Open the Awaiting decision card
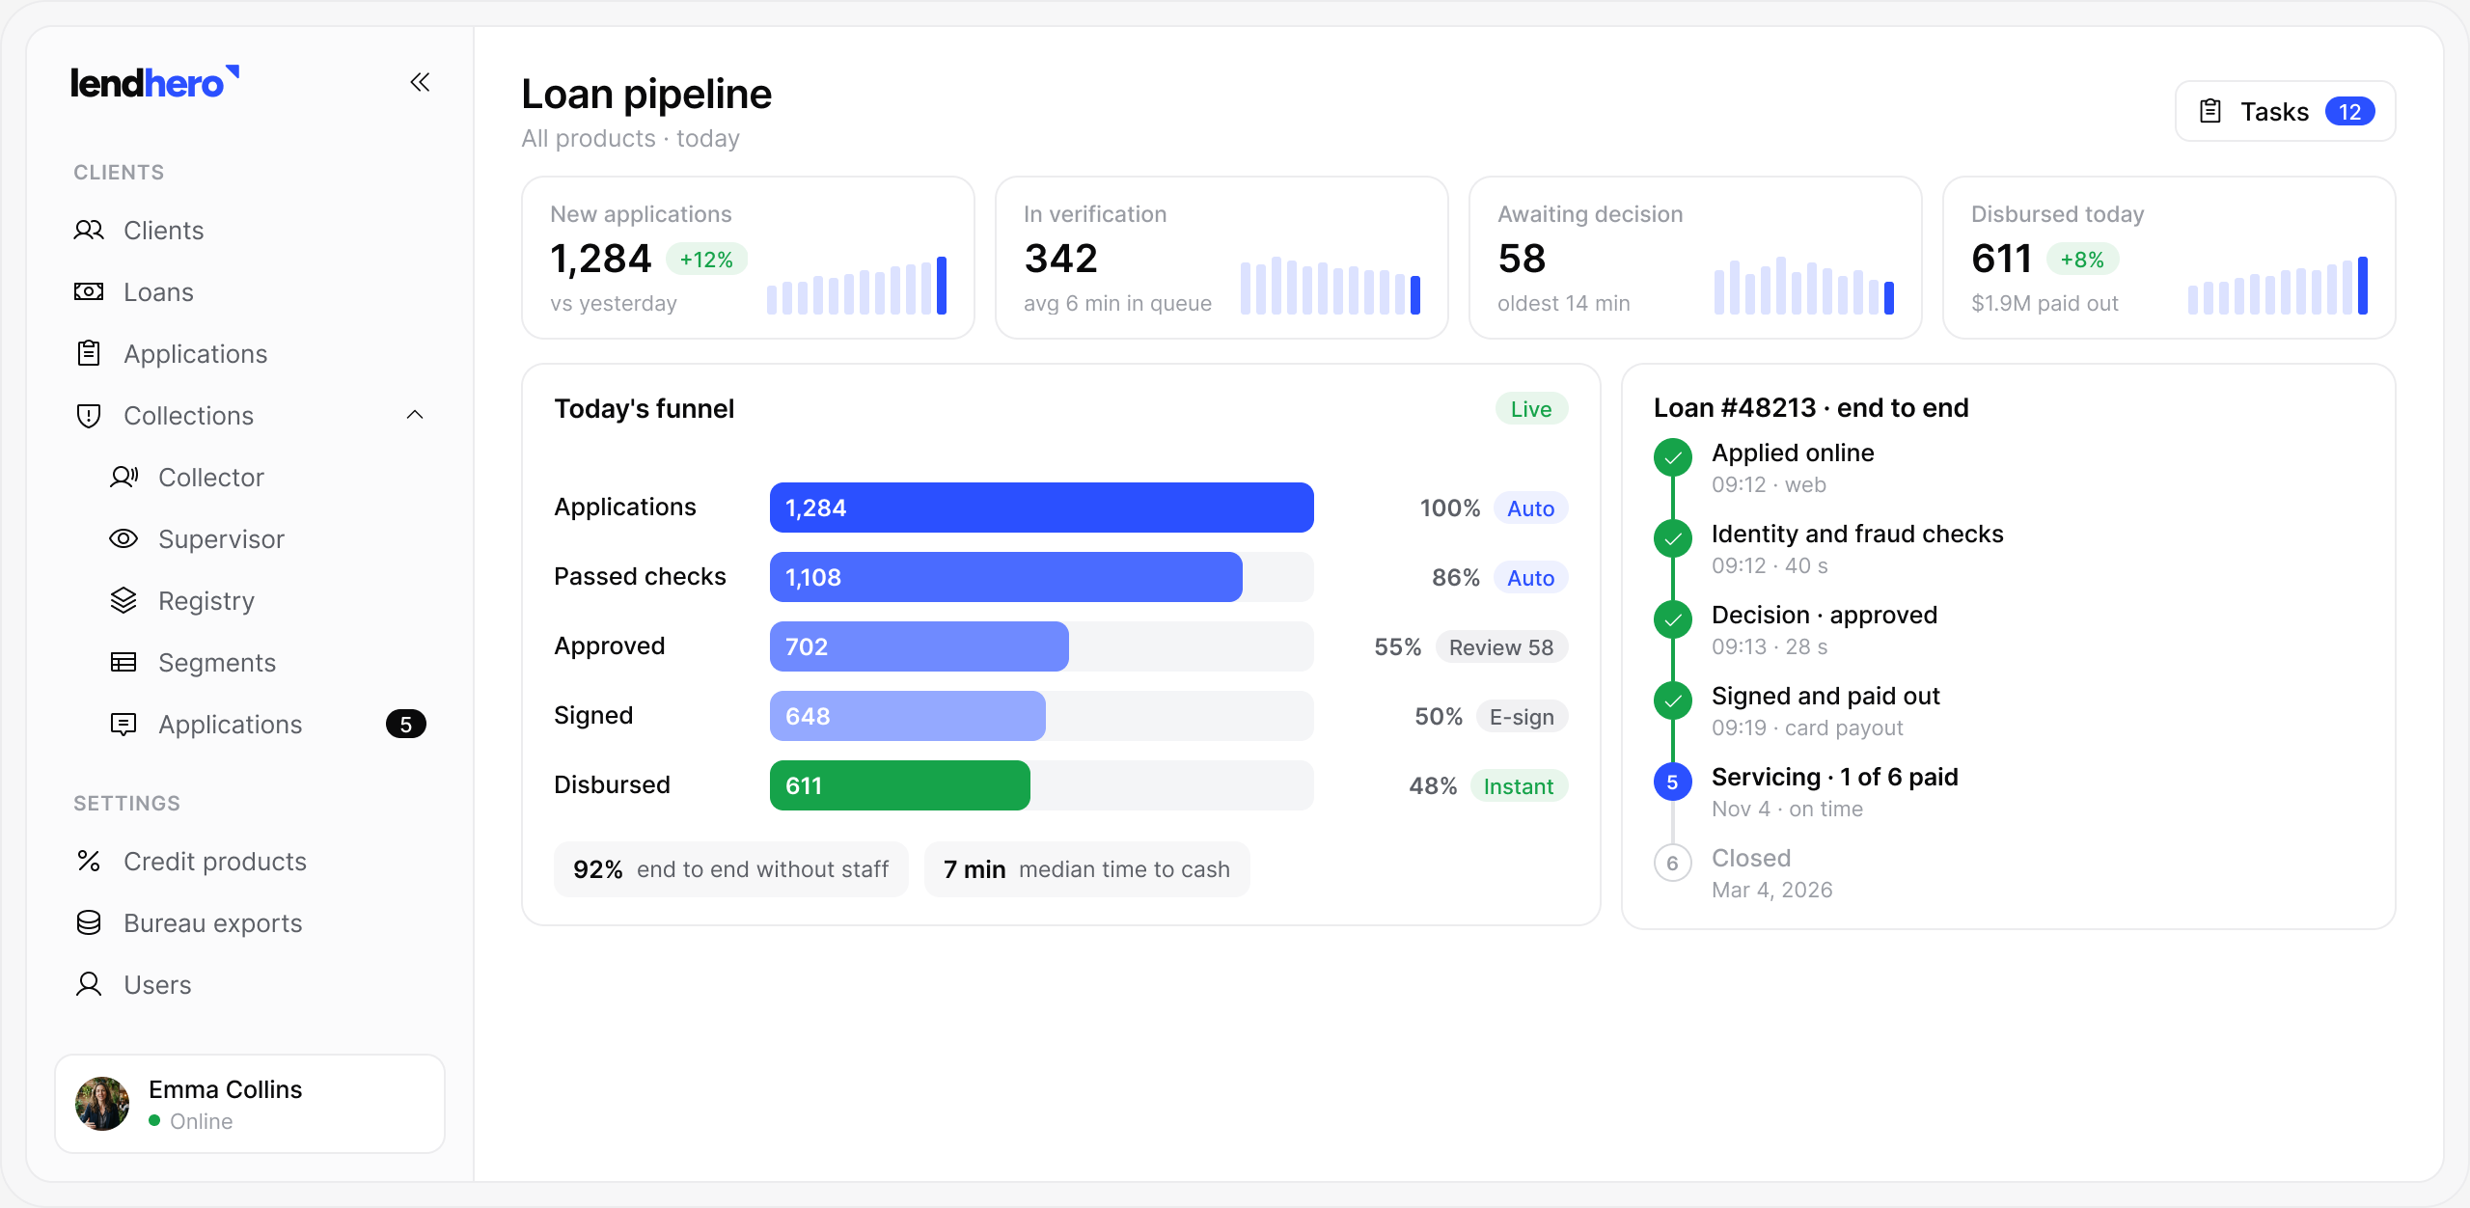The height and width of the screenshot is (1208, 2470). click(1696, 258)
